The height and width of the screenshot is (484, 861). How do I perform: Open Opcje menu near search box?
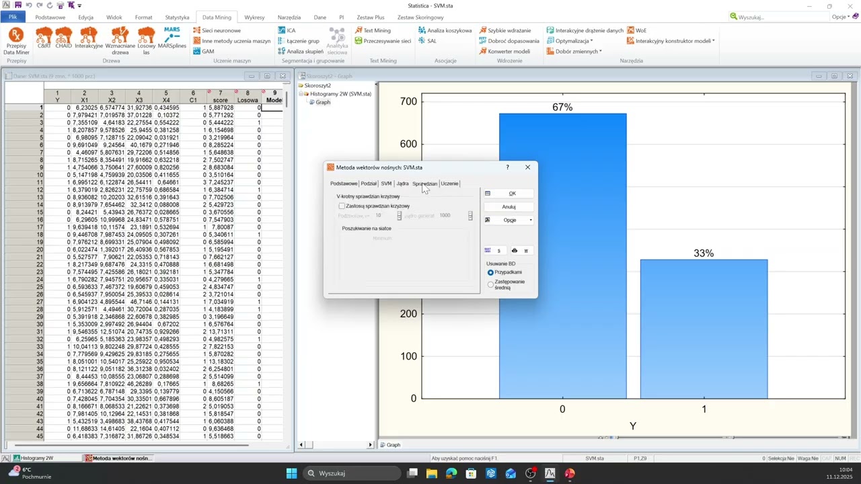[841, 17]
